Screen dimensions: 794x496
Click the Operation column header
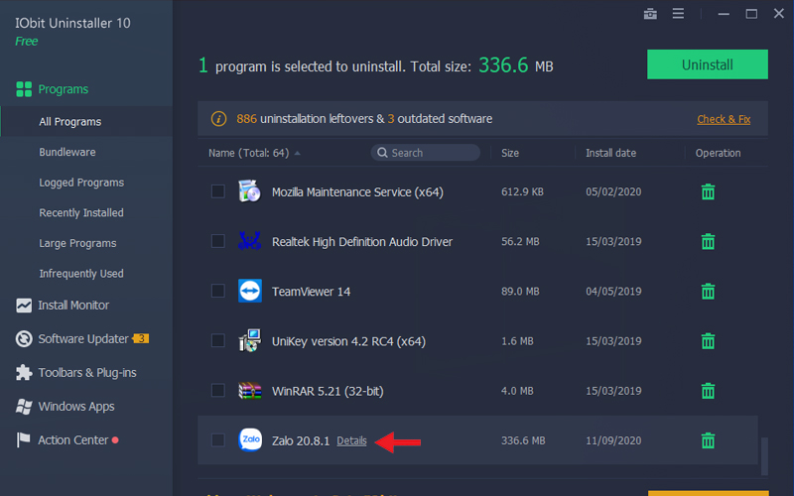tap(718, 153)
